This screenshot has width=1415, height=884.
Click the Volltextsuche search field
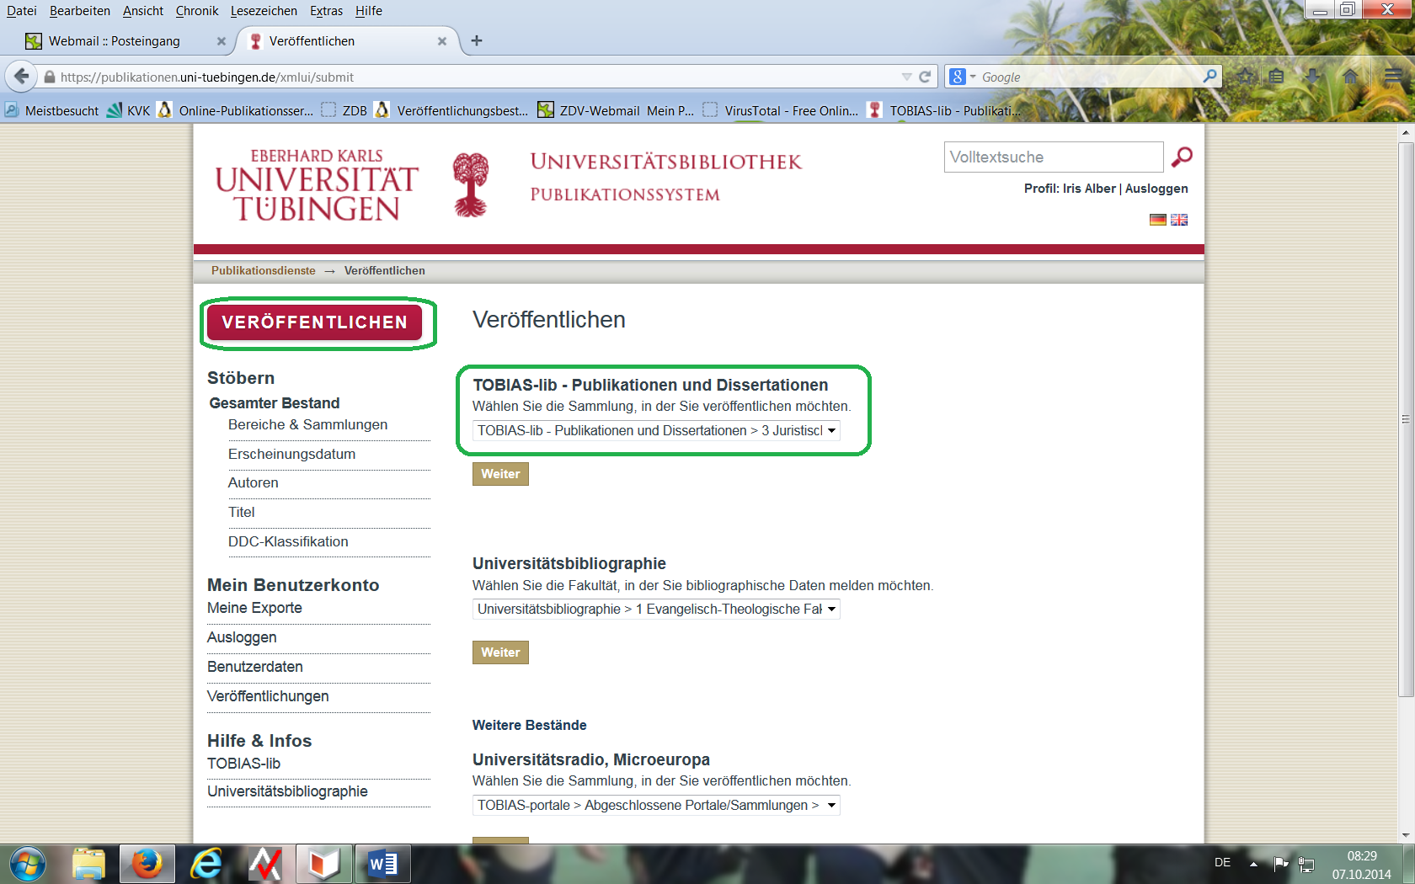[x=1054, y=157]
